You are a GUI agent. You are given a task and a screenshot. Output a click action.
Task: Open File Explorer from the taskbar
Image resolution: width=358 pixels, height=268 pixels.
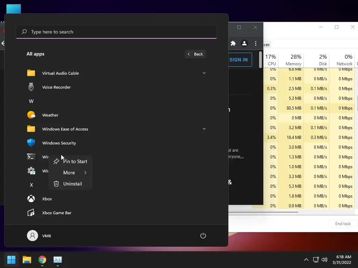(27, 260)
